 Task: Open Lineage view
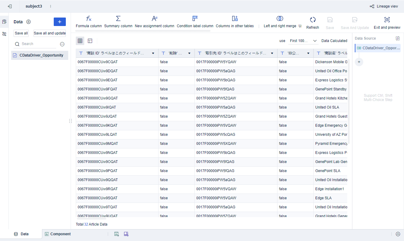tap(384, 6)
